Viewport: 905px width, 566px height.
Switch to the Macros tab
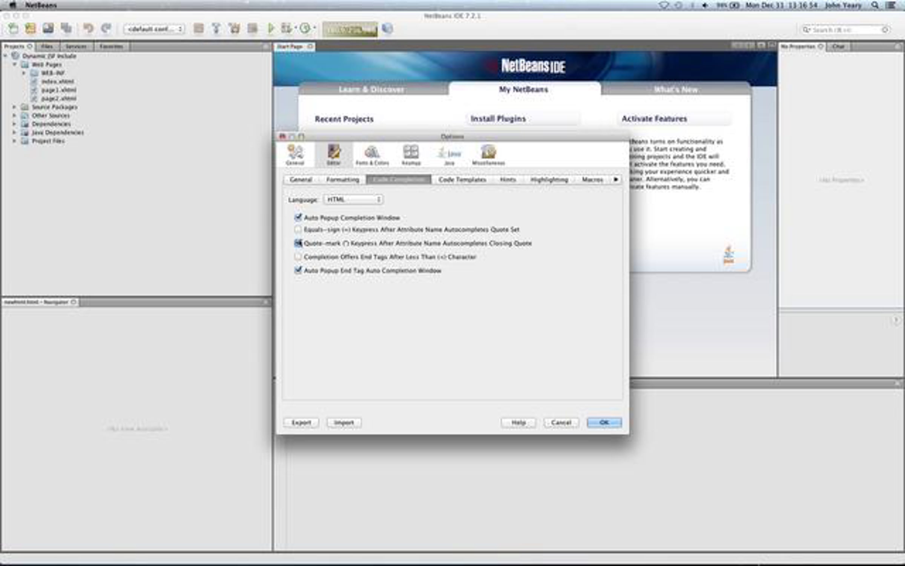point(592,180)
